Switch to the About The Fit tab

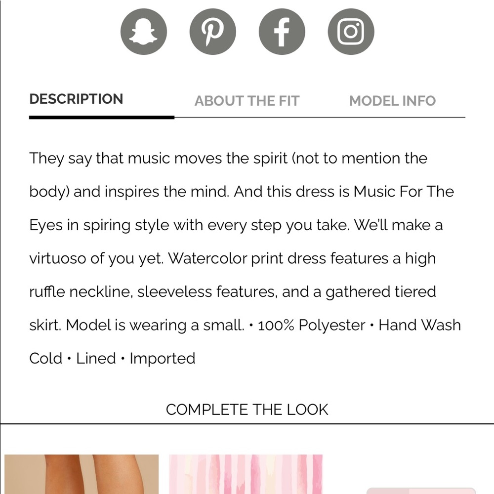point(247,101)
